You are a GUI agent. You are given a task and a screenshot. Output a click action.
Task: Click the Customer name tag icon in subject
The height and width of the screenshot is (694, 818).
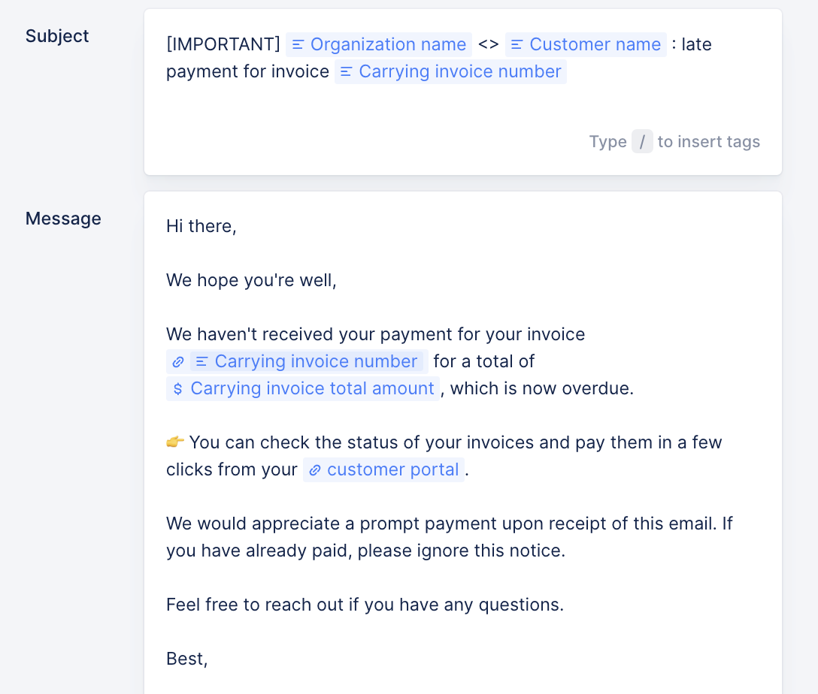click(517, 45)
